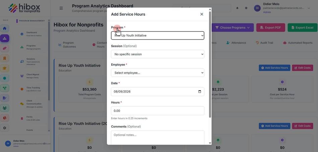Click the notification bell icon

coord(237,8)
